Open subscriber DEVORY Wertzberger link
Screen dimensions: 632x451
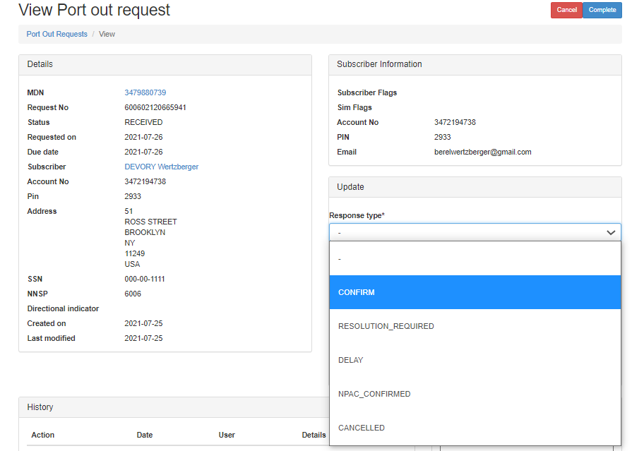point(161,167)
